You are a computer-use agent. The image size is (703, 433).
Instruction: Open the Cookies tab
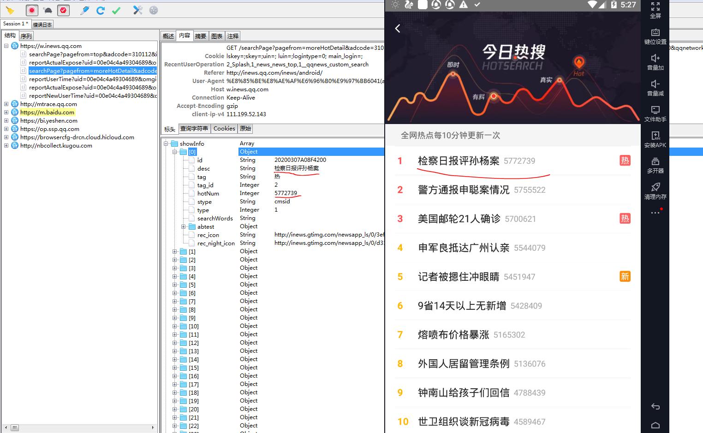click(x=224, y=129)
